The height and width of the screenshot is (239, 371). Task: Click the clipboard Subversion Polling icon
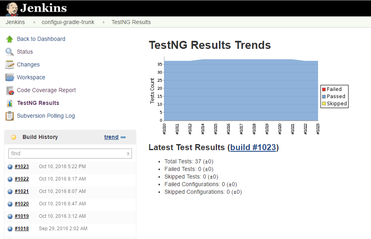point(10,116)
